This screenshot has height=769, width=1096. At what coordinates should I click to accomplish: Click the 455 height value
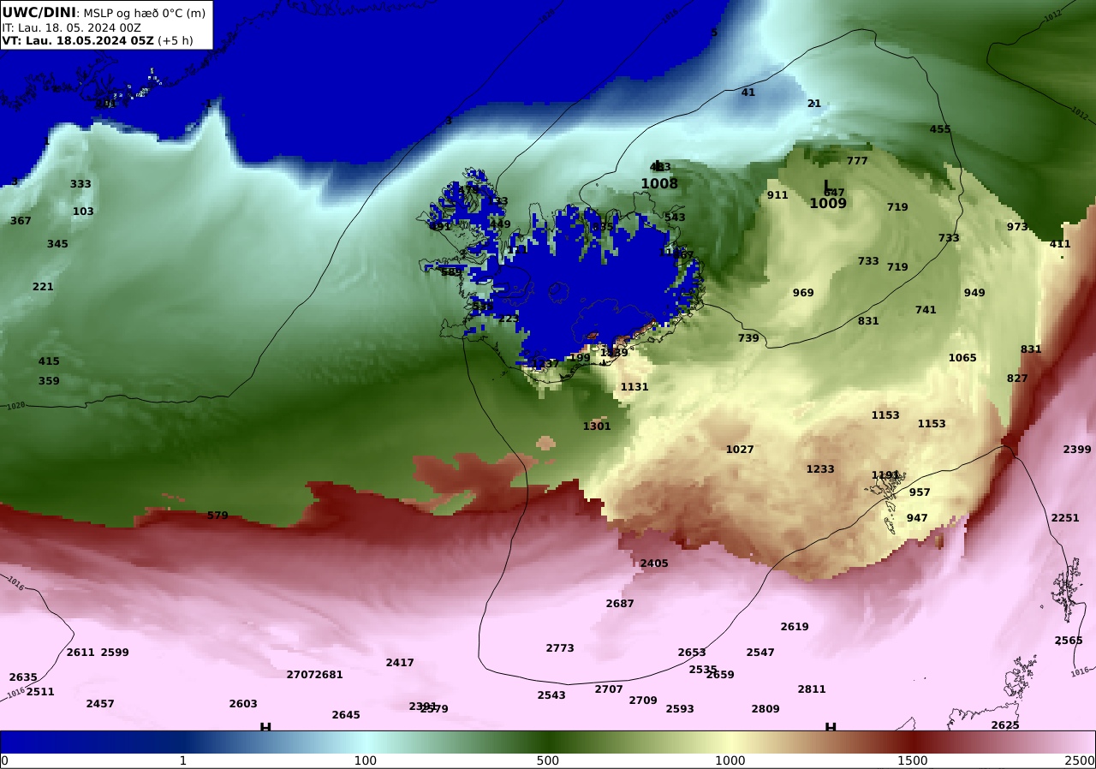tap(940, 129)
